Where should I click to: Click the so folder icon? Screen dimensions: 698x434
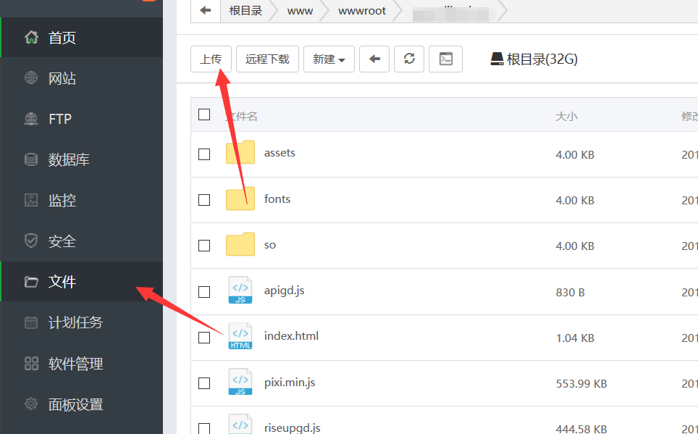pyautogui.click(x=240, y=243)
